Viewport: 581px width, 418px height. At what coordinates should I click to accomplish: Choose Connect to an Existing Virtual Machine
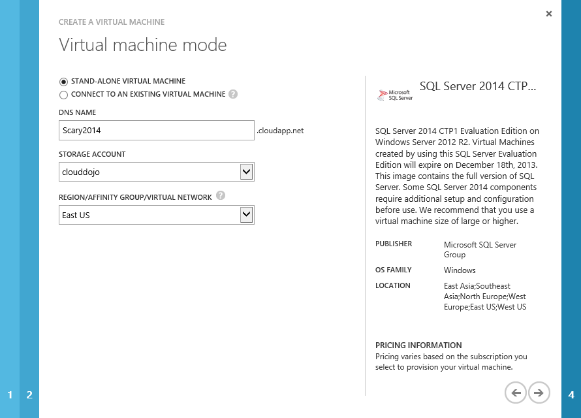point(63,95)
